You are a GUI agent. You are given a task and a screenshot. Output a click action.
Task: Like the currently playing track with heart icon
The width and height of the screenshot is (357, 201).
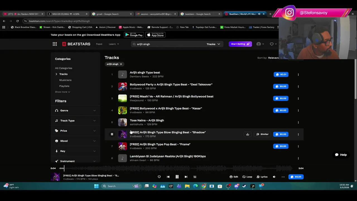pos(159,177)
